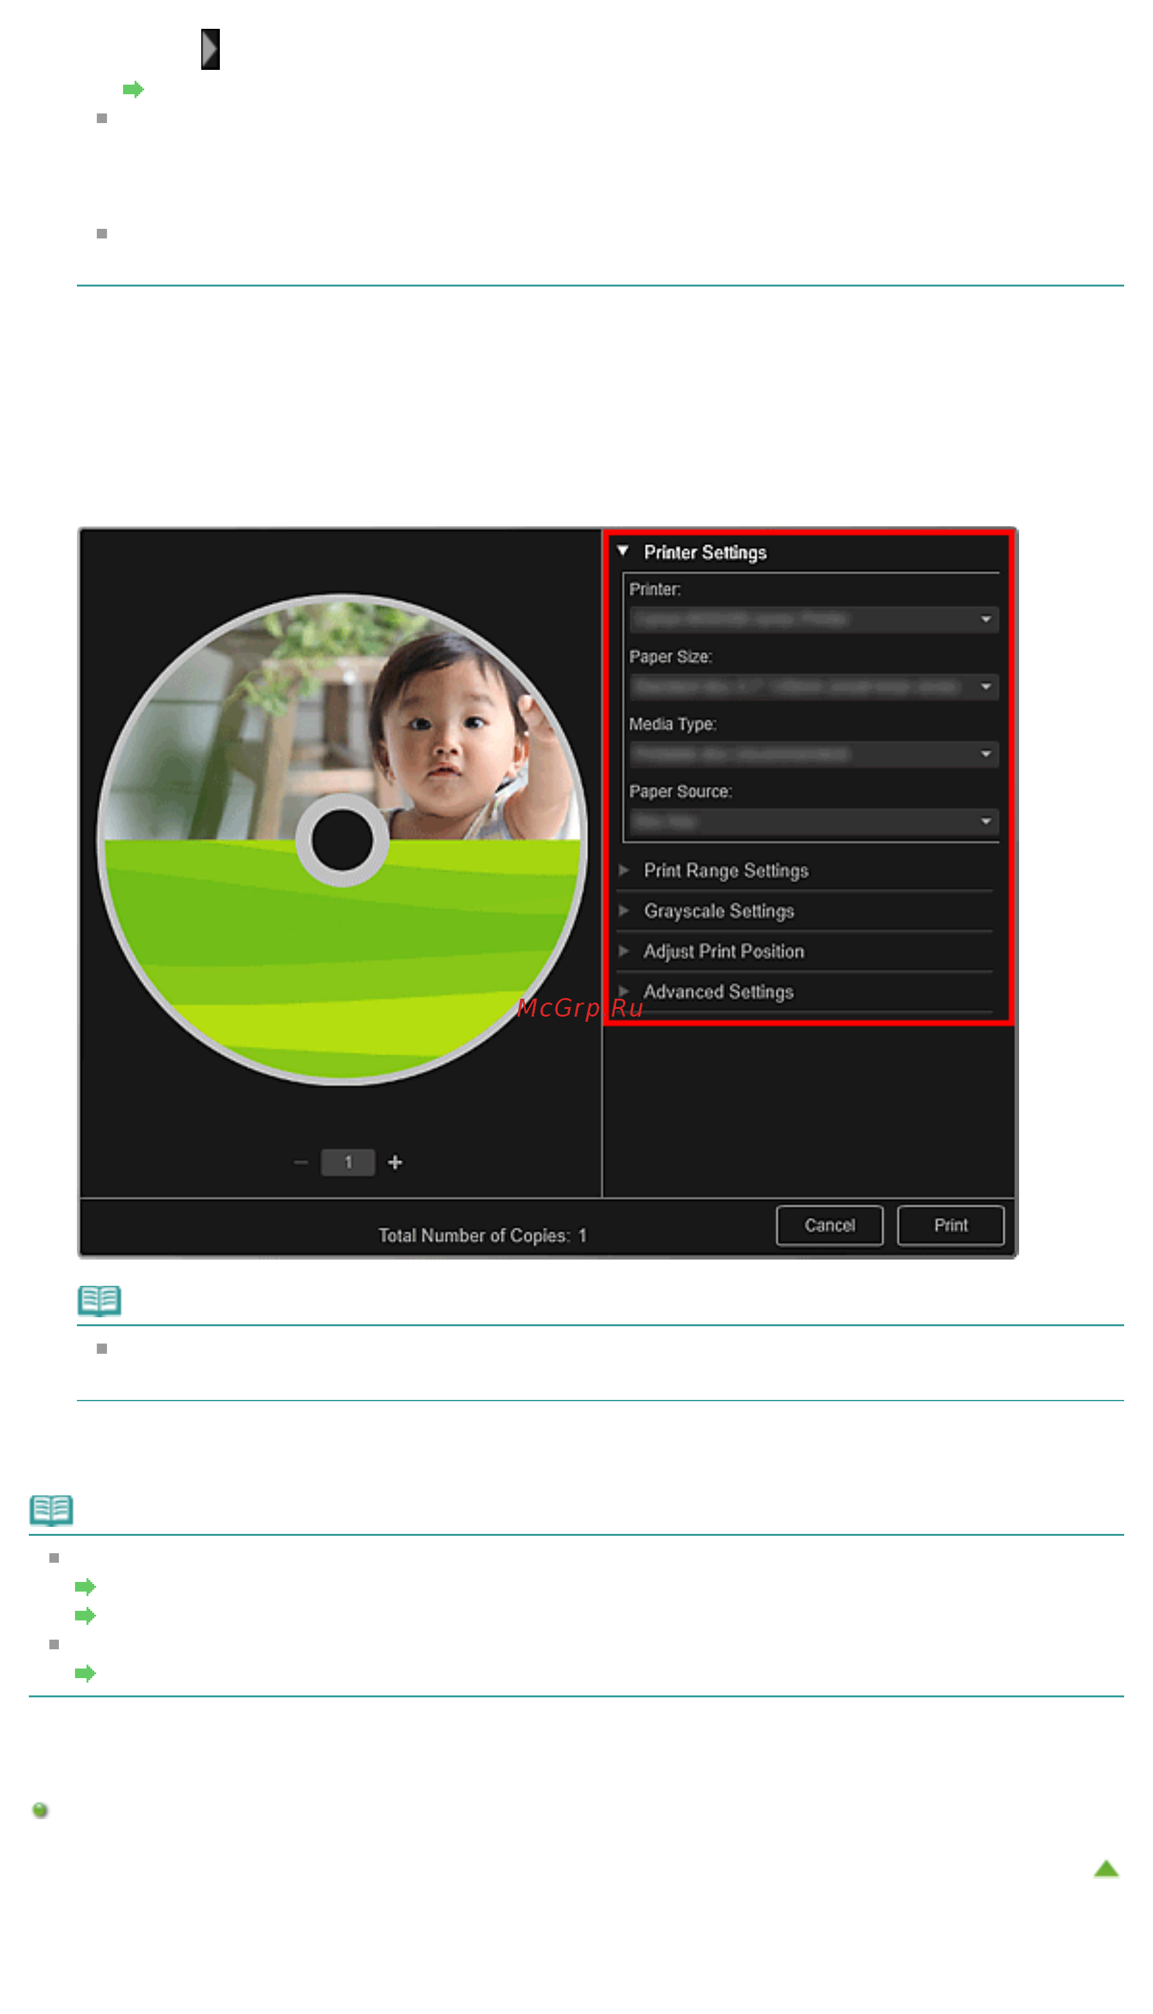The image size is (1153, 2014).
Task: Click the number of copies field
Action: tap(347, 1162)
